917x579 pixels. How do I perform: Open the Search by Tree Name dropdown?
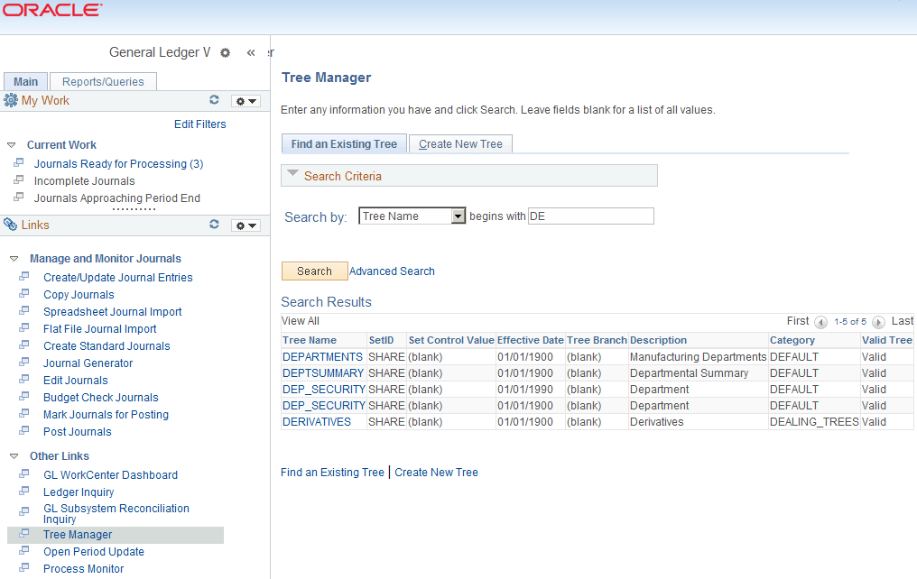(458, 216)
